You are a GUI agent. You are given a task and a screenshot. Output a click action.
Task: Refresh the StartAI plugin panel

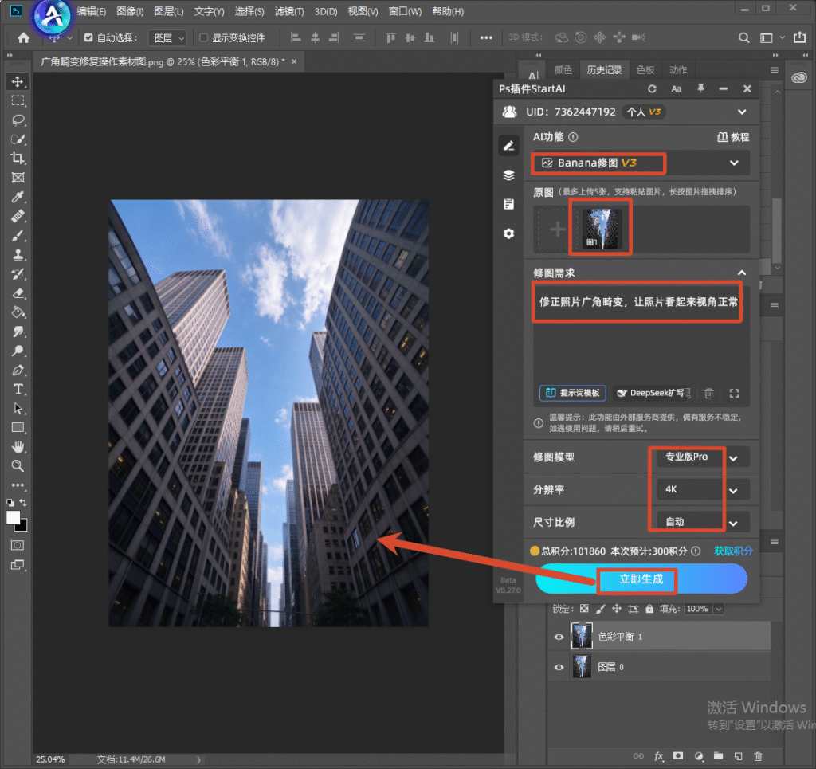coord(652,89)
